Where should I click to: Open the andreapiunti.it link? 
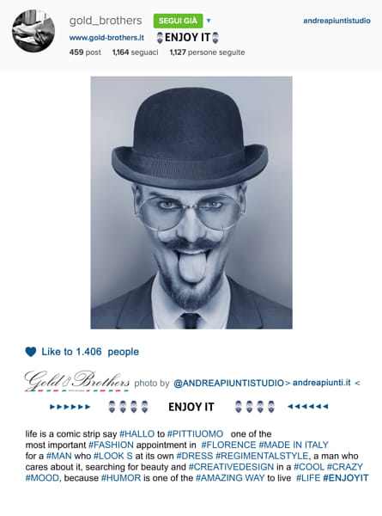click(x=322, y=383)
